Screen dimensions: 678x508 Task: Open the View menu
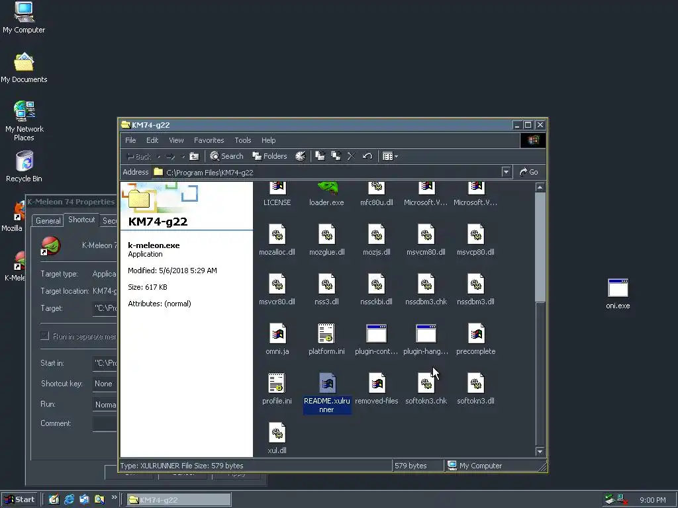(x=176, y=140)
